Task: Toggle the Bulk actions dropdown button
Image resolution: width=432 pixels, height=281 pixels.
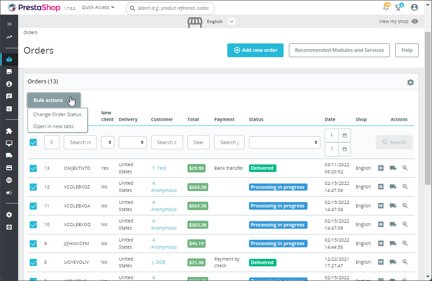Action: [54, 100]
